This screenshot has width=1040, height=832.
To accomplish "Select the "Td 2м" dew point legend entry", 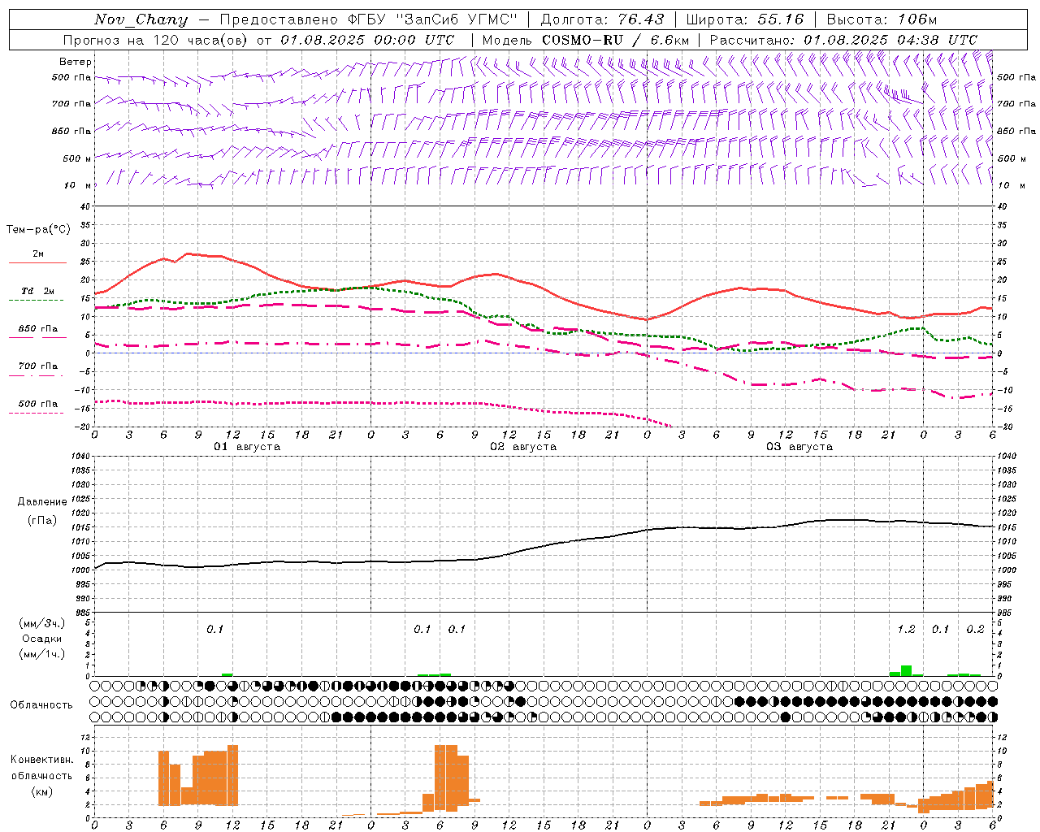I will pos(38,291).
